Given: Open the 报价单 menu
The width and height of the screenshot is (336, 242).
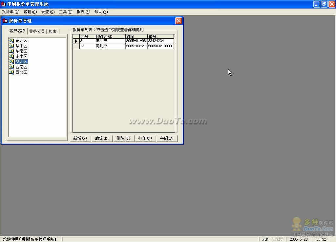Looking at the screenshot, I should pyautogui.click(x=10, y=12).
